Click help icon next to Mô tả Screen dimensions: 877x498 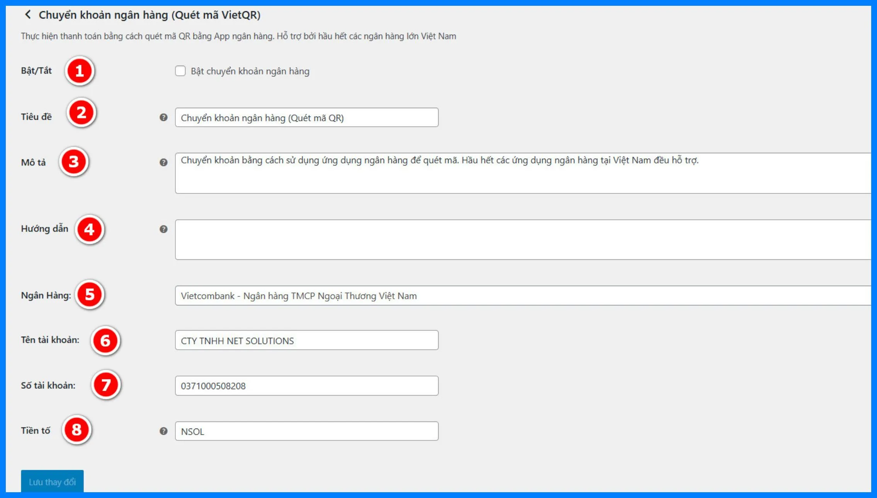[163, 163]
